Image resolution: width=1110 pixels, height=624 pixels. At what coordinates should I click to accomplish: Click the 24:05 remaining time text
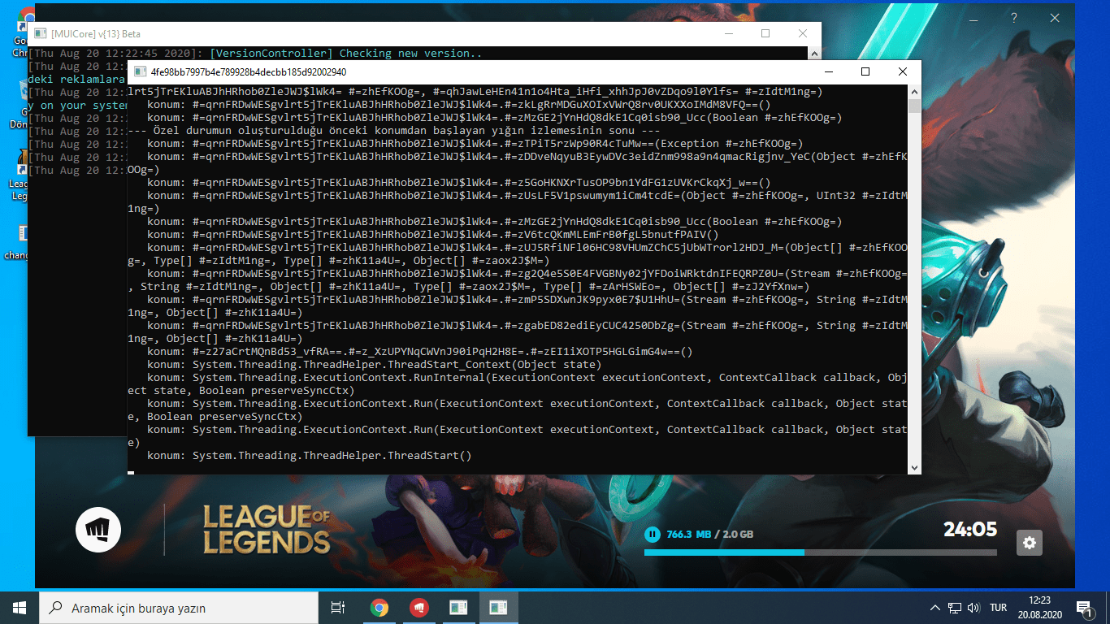pyautogui.click(x=970, y=530)
